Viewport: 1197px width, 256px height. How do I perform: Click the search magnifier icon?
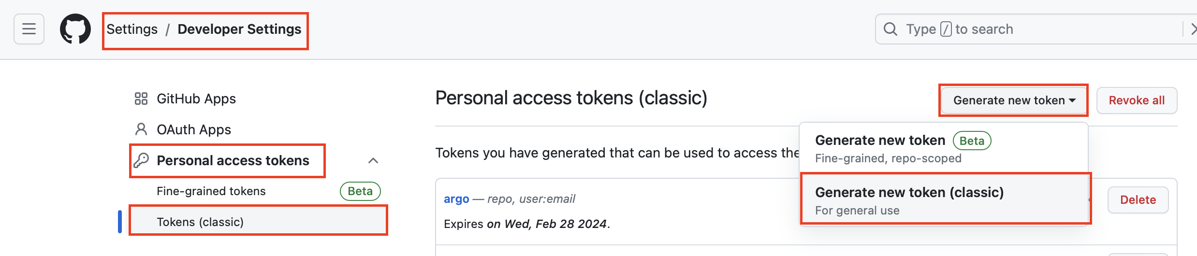coord(890,29)
